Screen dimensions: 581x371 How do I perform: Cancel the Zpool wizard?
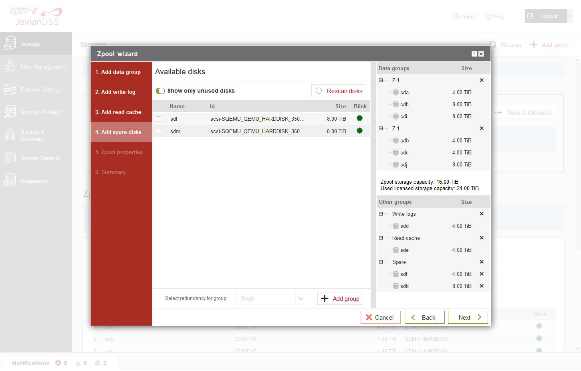click(380, 317)
